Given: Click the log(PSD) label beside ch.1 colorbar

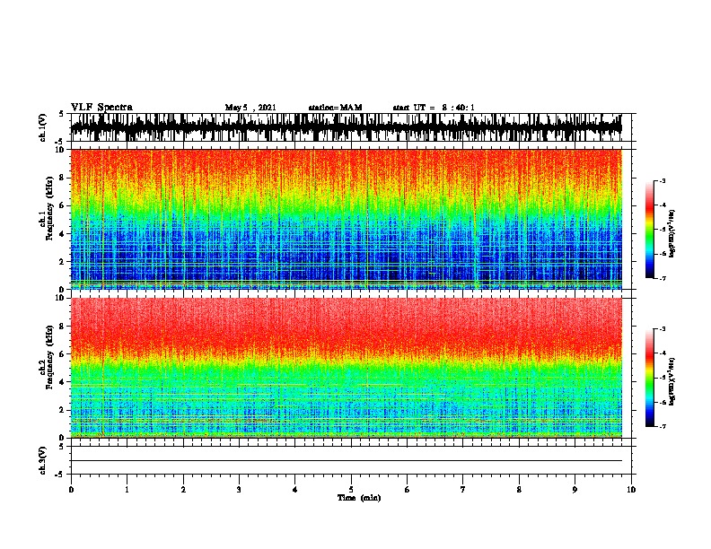Looking at the screenshot, I should click(672, 234).
